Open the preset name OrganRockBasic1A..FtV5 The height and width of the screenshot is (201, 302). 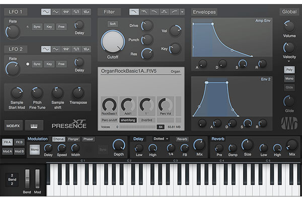point(129,71)
